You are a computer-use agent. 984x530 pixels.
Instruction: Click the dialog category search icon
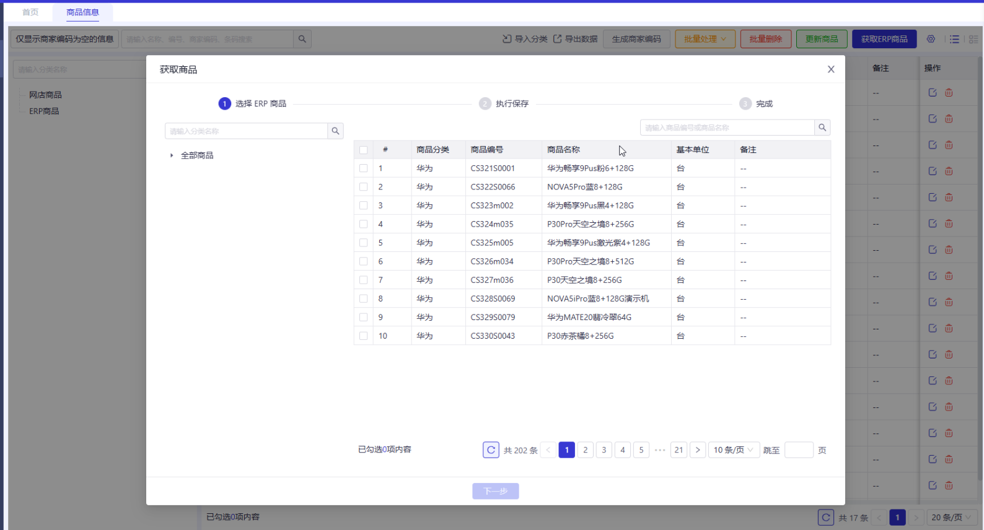click(335, 131)
